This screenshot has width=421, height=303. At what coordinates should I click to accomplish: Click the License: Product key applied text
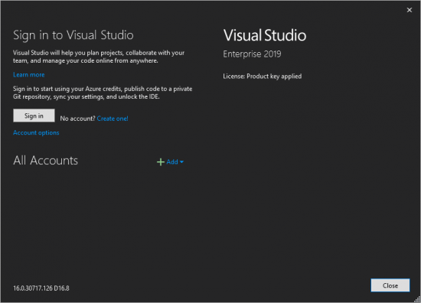pos(263,77)
